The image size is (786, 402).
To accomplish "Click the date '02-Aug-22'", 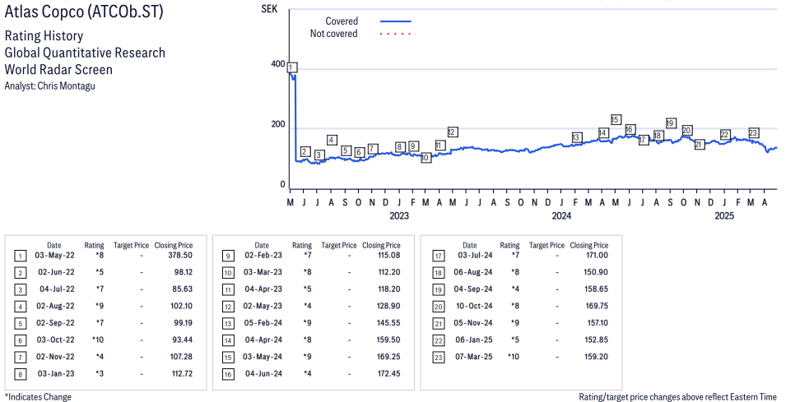I will tap(55, 306).
